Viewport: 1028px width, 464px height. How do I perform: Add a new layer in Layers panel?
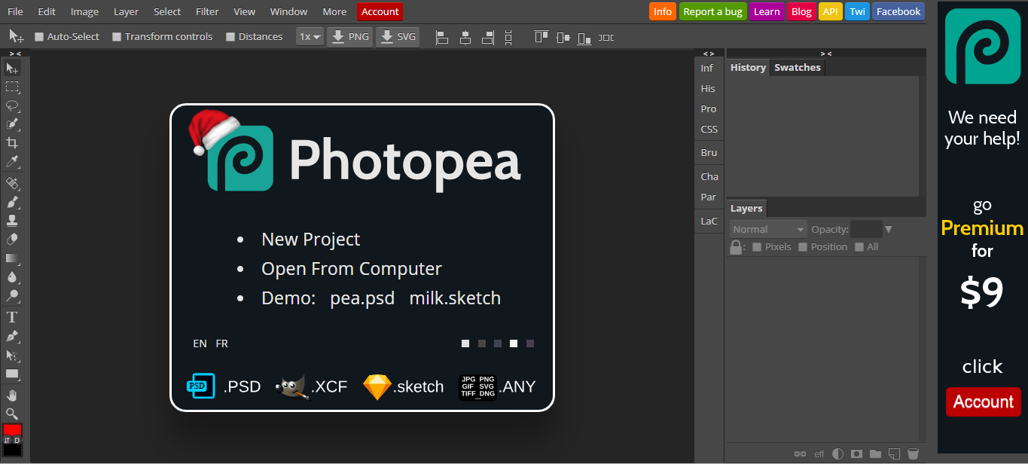click(x=894, y=454)
